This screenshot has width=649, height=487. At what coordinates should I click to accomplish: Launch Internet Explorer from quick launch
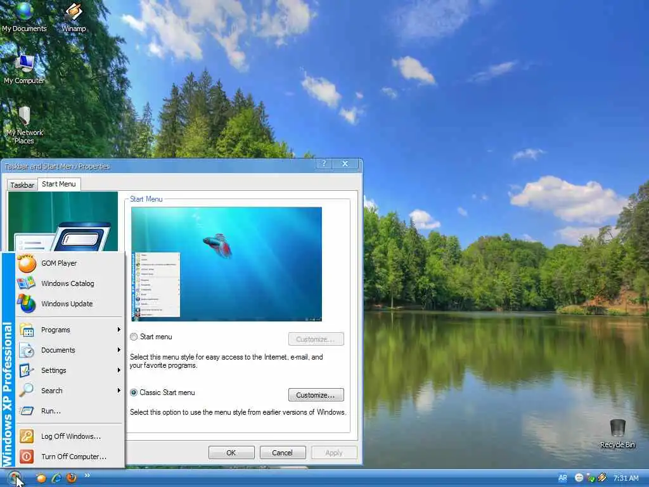(56, 478)
